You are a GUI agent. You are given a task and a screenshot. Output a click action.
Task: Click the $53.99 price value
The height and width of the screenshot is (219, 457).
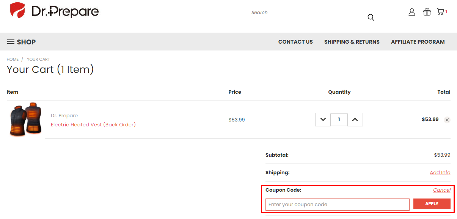coord(237,120)
